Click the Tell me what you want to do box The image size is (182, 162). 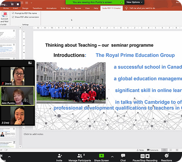142,8
